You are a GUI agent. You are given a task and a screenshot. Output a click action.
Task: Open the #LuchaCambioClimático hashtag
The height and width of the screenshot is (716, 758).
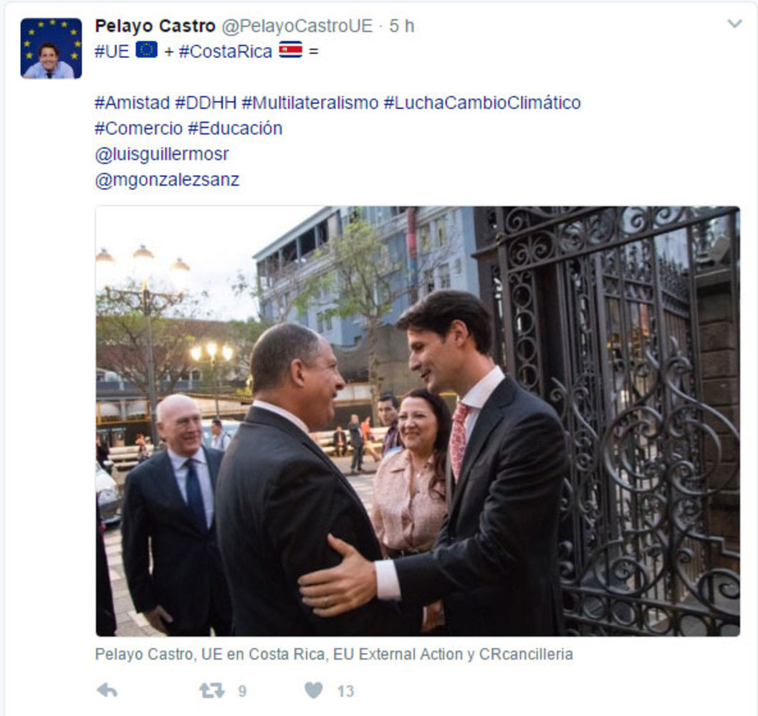pyautogui.click(x=482, y=102)
